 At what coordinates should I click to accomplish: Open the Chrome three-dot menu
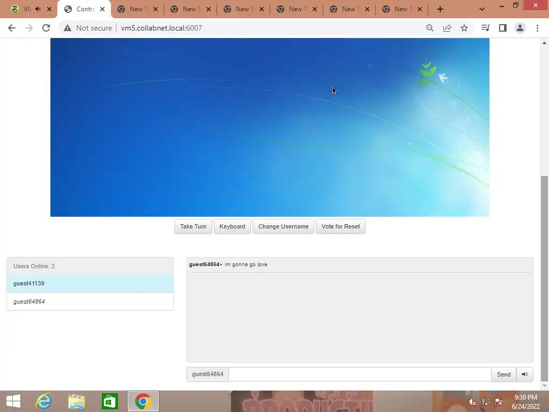pyautogui.click(x=537, y=28)
